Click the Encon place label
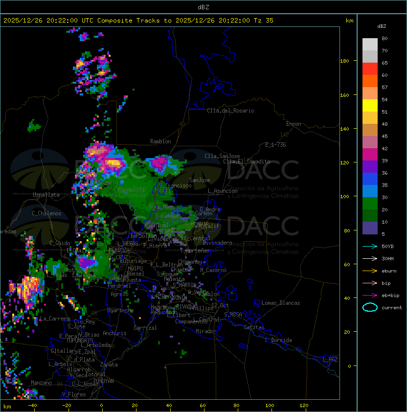407x412 pixels. point(294,124)
